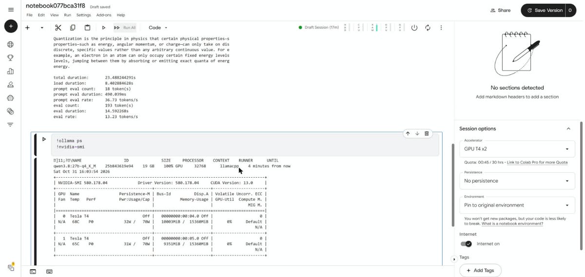Click the 'Draft saved' status text
This screenshot has height=277, width=585.
(100, 7)
